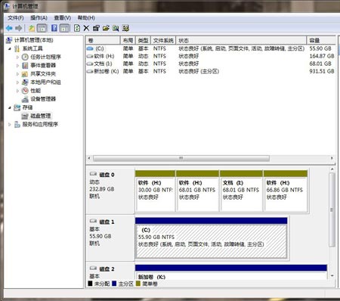Collapse the 系统工具 node arrow
The width and height of the screenshot is (340, 301).
click(x=10, y=48)
